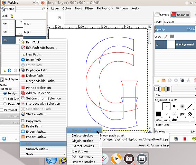Switch to the Layers tab
This screenshot has width=196, height=165.
tap(162, 15)
